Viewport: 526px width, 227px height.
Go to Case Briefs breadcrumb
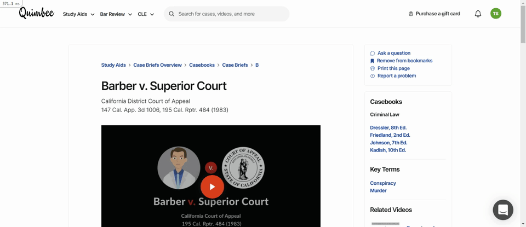pos(235,65)
